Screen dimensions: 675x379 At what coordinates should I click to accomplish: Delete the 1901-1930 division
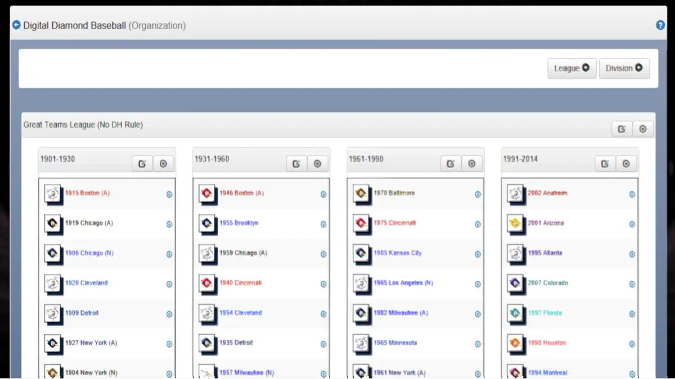click(x=164, y=163)
